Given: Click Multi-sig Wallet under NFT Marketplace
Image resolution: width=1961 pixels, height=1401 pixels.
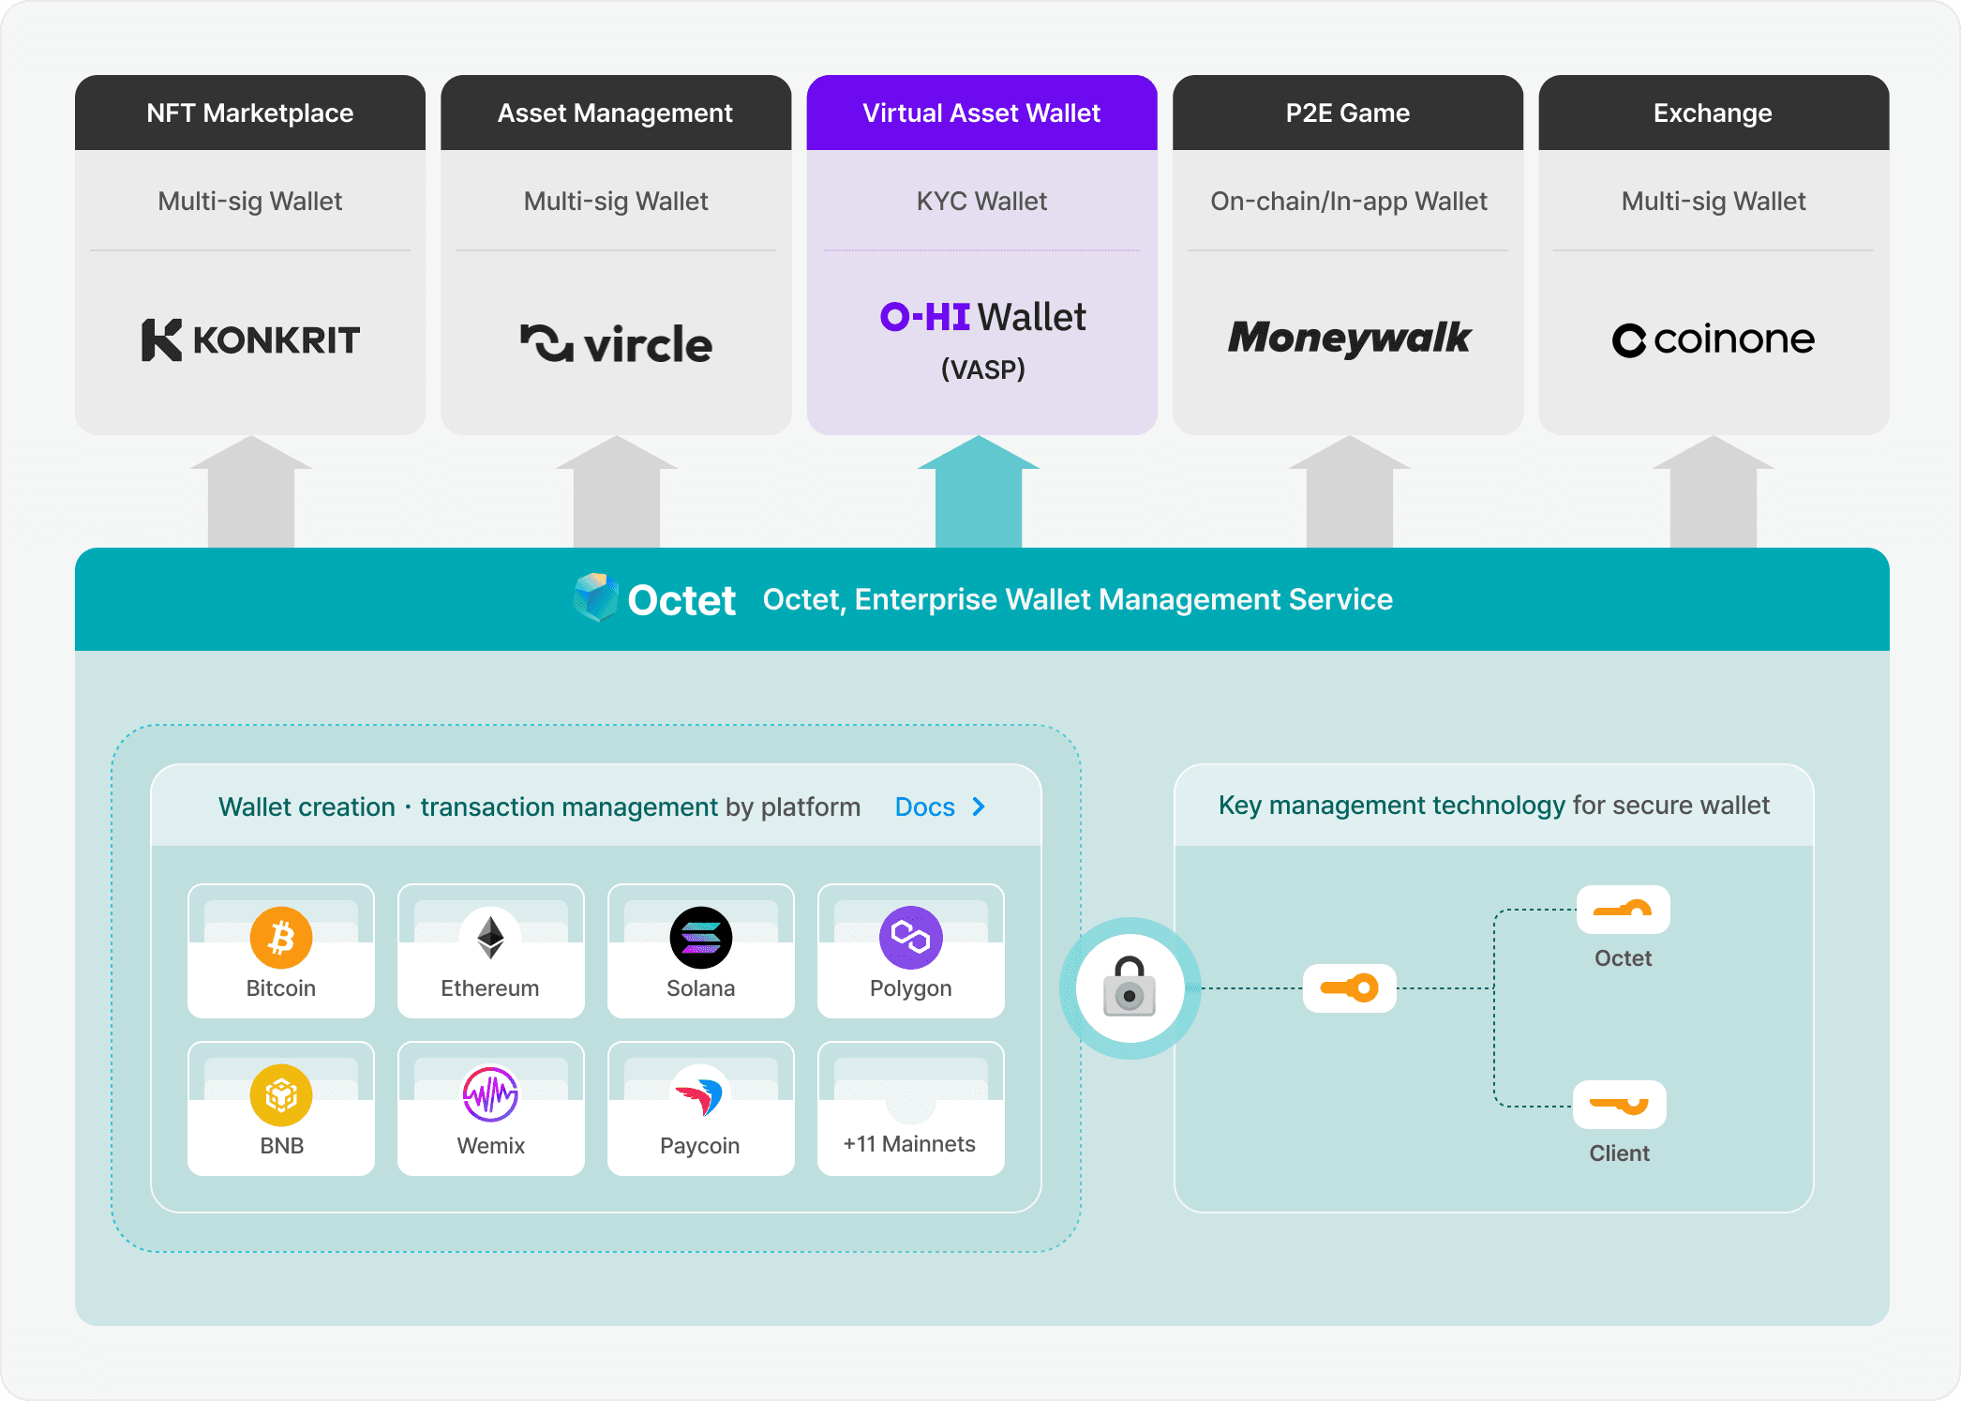Looking at the screenshot, I should click(250, 201).
